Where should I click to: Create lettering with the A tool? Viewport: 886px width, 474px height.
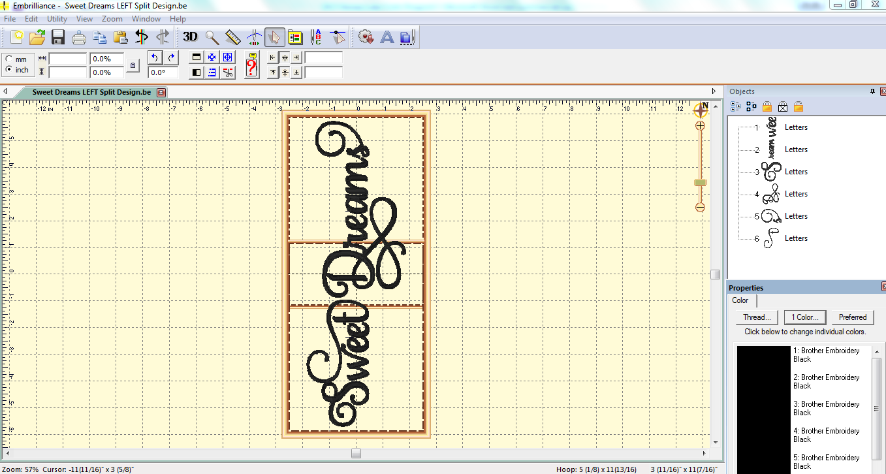pos(387,37)
